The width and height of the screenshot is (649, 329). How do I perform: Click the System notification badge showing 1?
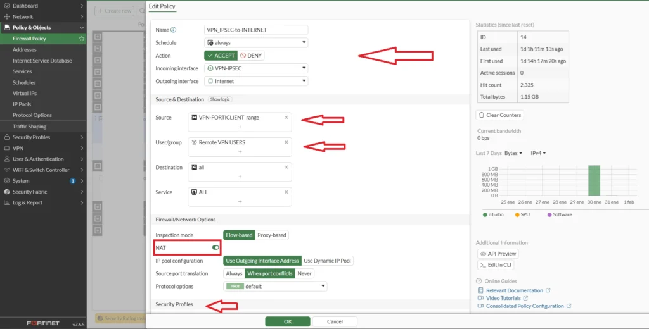pyautogui.click(x=73, y=181)
